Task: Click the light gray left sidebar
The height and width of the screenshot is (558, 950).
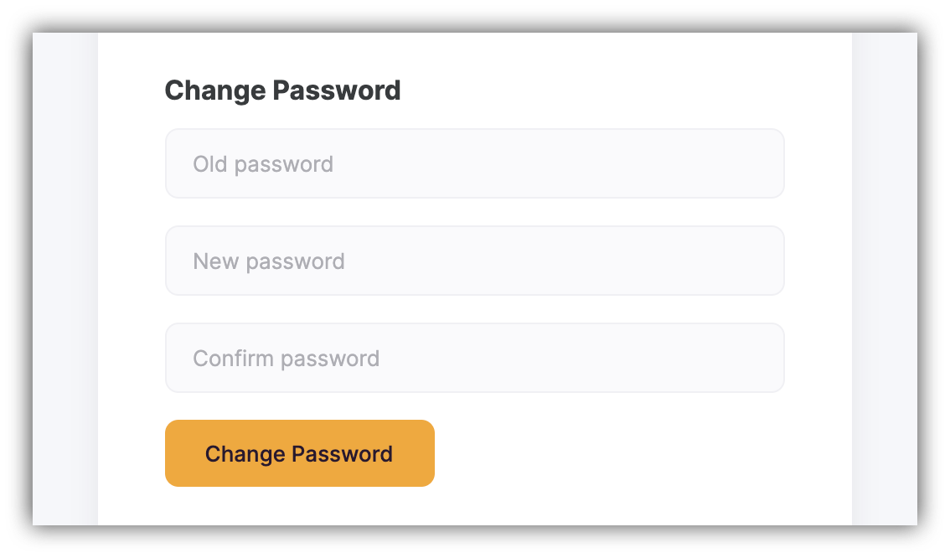Action: [x=65, y=276]
